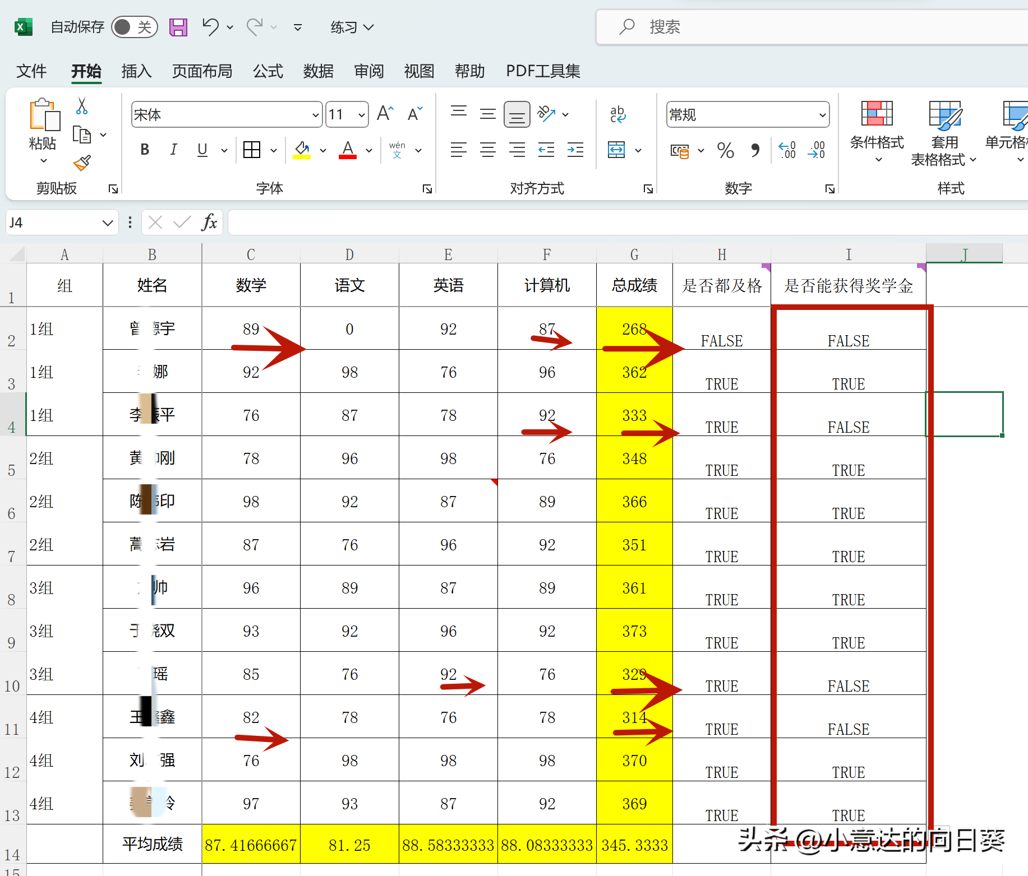Click the Format Painter brush icon

82,163
